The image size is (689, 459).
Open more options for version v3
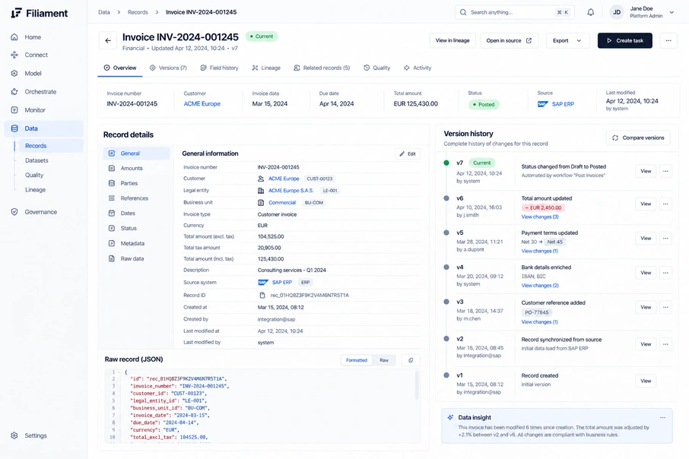[x=665, y=307]
